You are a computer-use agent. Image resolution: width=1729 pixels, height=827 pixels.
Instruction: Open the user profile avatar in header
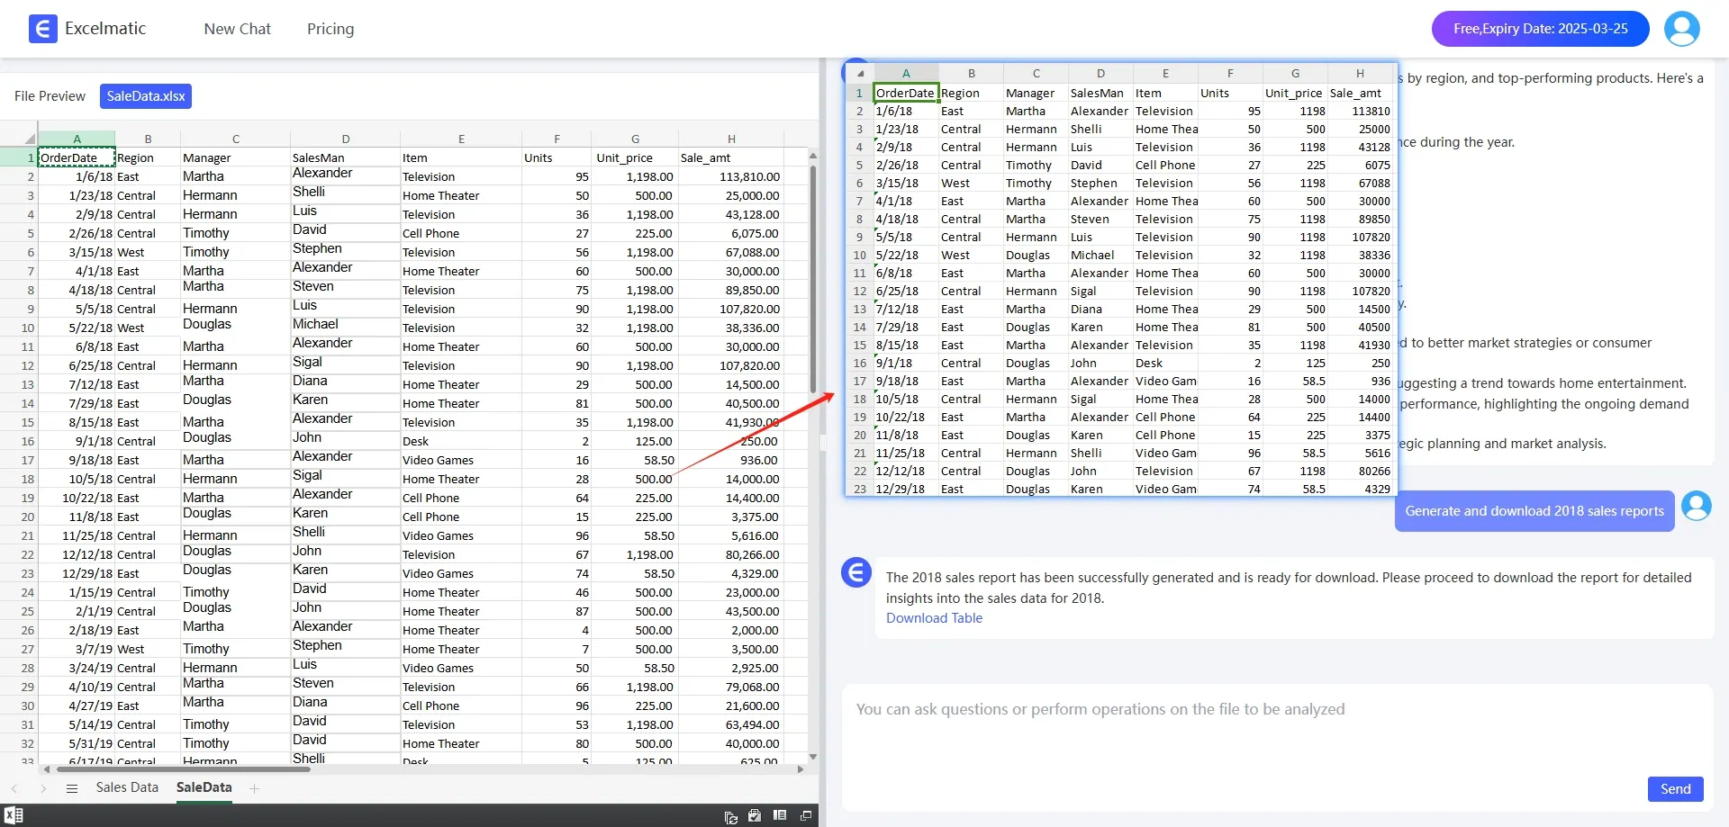[1681, 29]
